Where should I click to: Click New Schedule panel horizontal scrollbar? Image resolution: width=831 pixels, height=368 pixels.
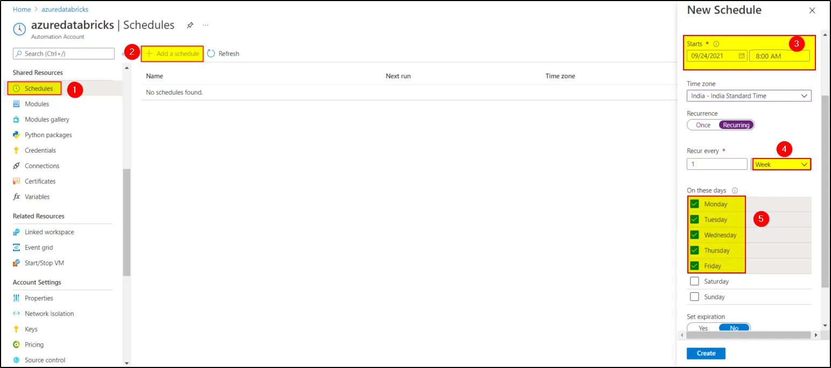click(x=749, y=335)
